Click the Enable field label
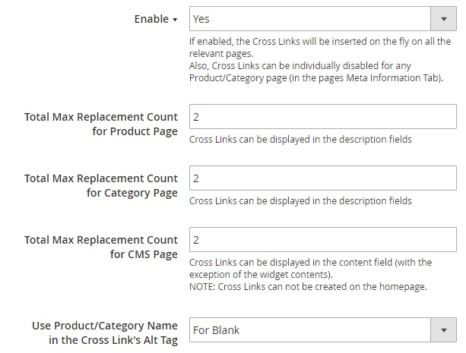The width and height of the screenshot is (466, 353). (151, 19)
